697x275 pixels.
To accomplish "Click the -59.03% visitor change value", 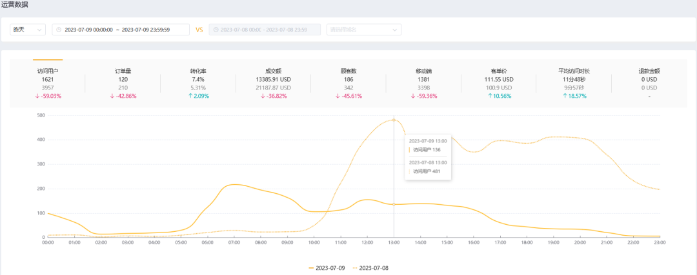I will (x=48, y=96).
